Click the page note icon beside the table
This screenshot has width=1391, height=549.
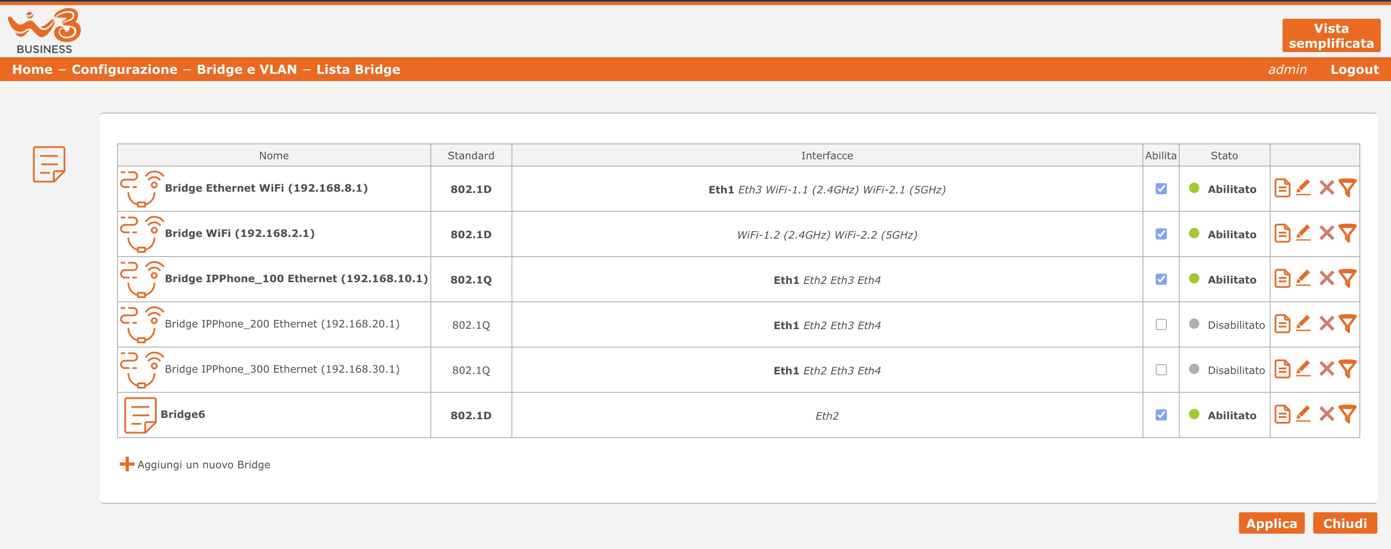(x=49, y=164)
